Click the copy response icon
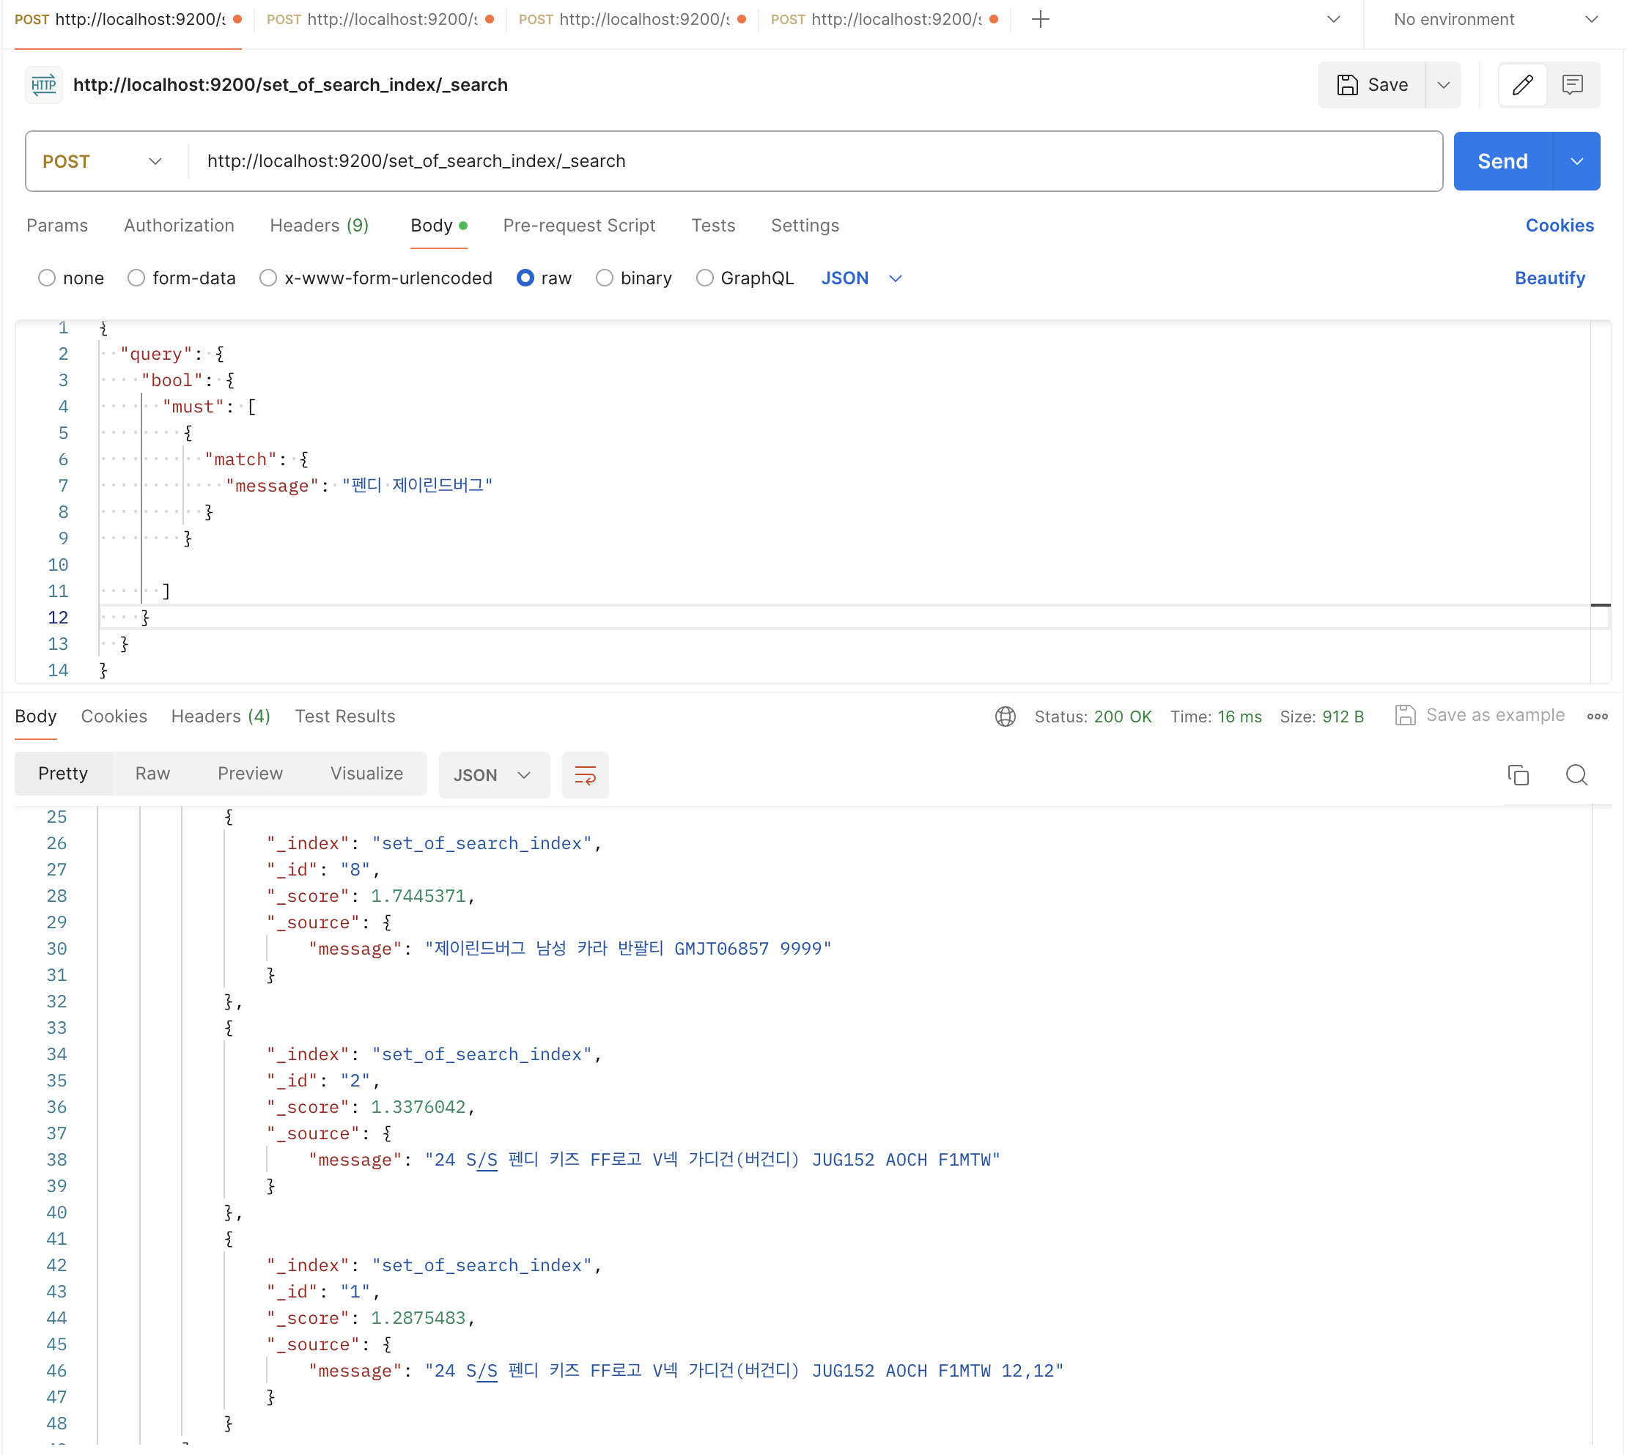Viewport: 1627px width, 1455px height. 1518,774
